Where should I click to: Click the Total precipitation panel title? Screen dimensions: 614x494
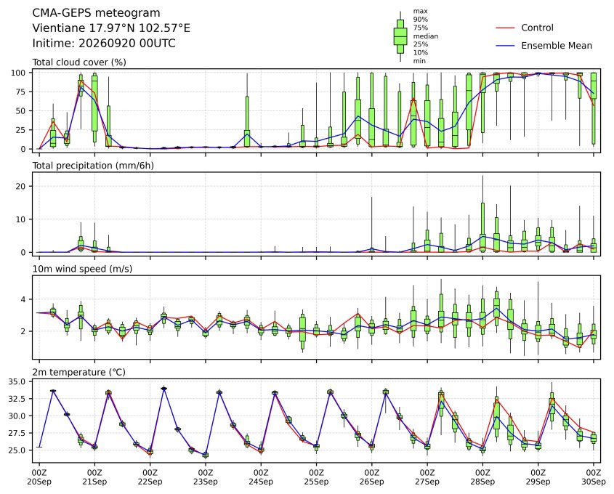93,166
